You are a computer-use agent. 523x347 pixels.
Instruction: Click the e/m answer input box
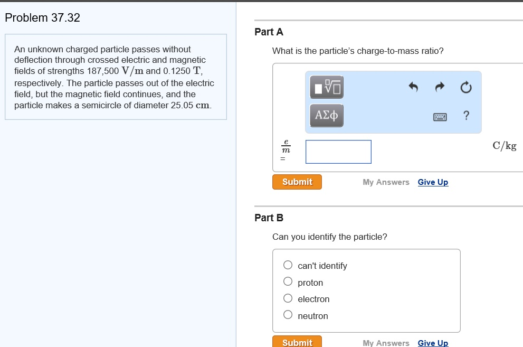pyautogui.click(x=338, y=152)
